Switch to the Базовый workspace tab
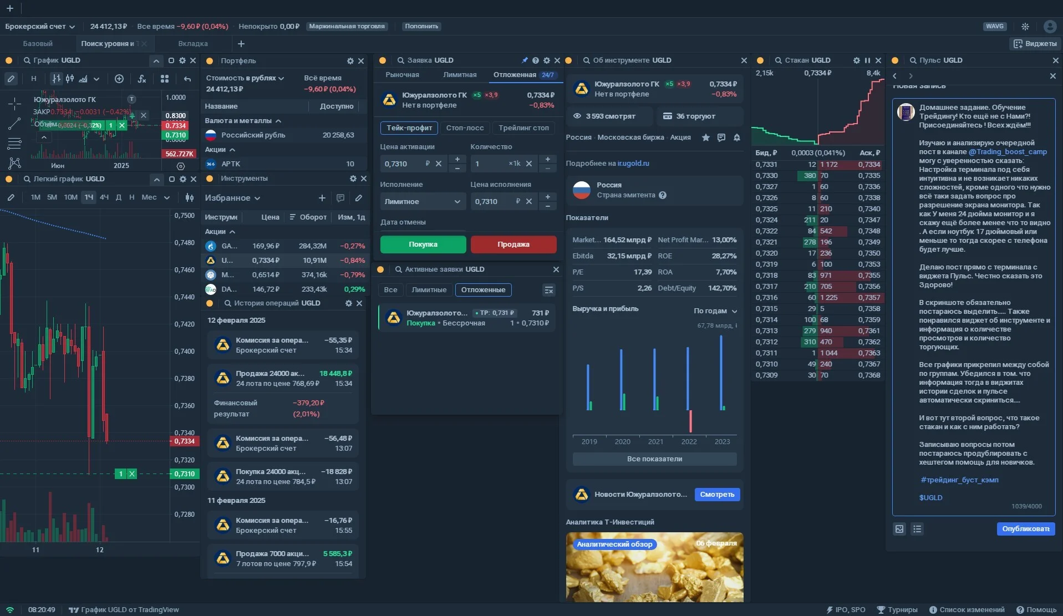 [x=38, y=44]
